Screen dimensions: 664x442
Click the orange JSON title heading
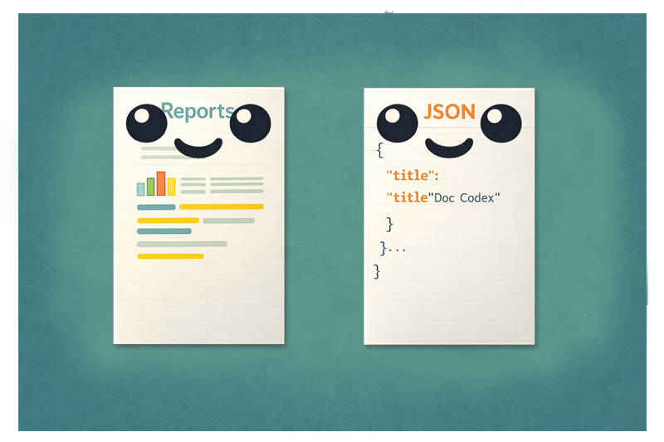tap(449, 112)
